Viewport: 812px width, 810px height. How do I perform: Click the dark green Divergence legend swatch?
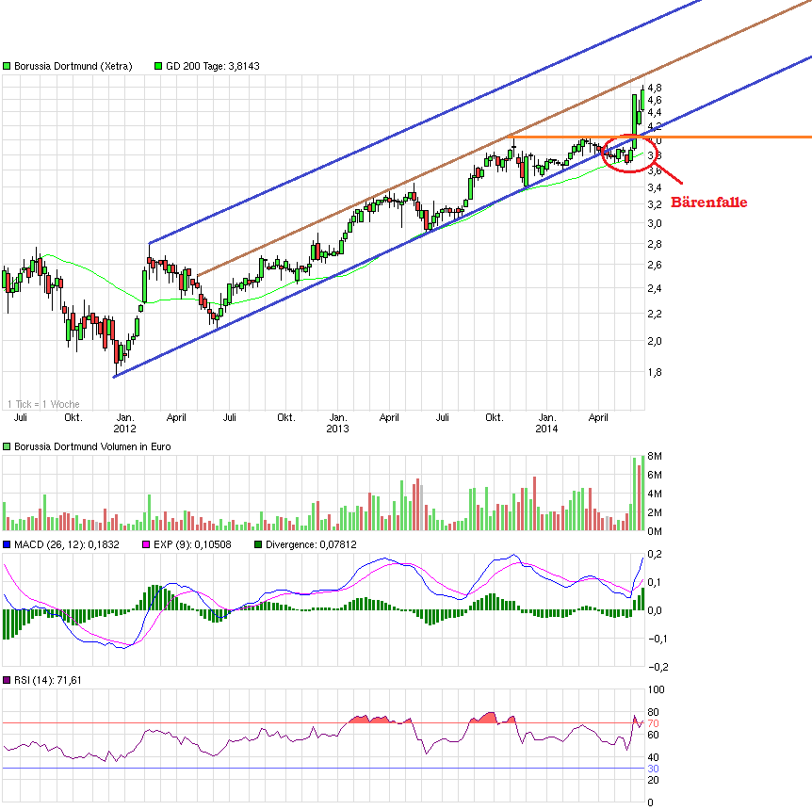[x=258, y=544]
